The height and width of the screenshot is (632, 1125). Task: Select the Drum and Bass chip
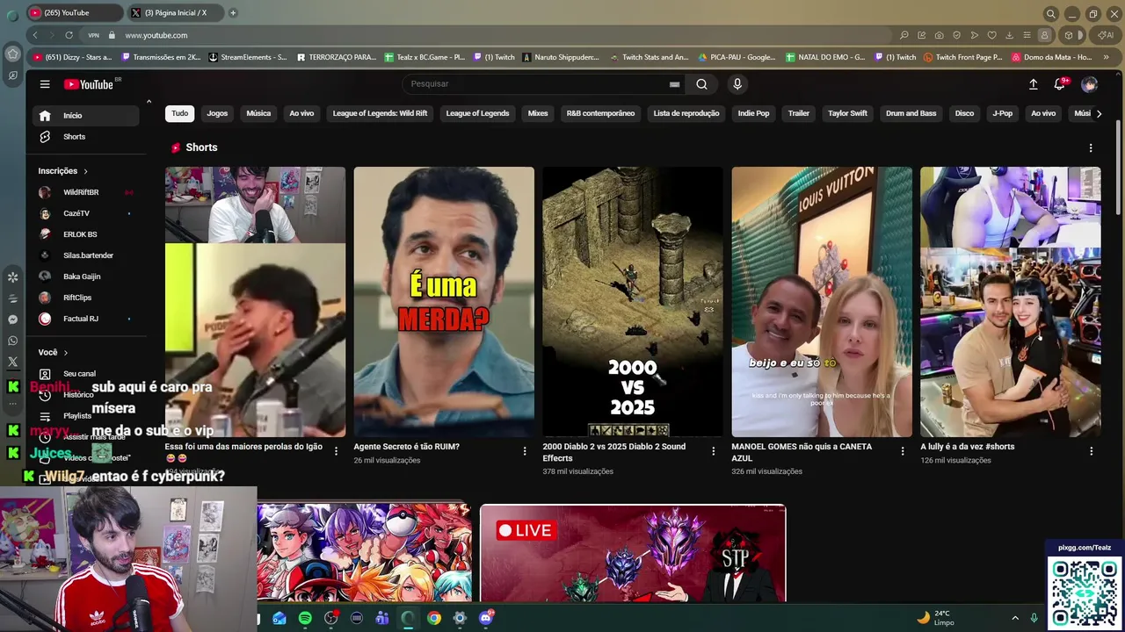pyautogui.click(x=911, y=113)
